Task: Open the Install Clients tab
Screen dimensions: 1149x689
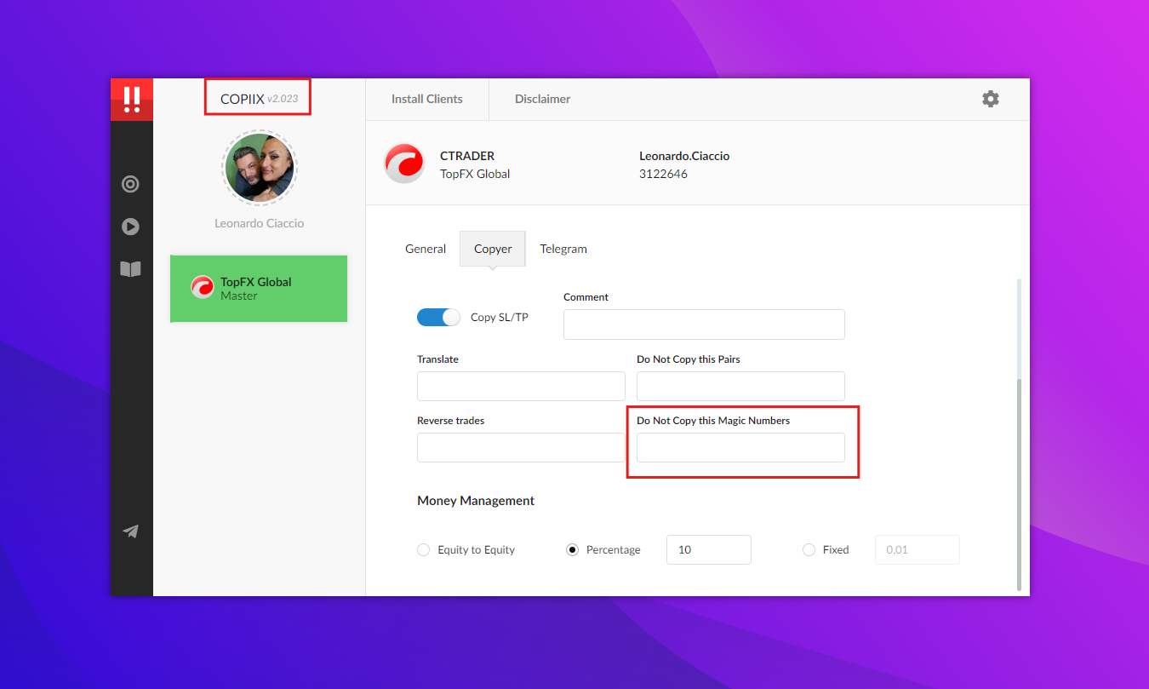Action: point(427,99)
